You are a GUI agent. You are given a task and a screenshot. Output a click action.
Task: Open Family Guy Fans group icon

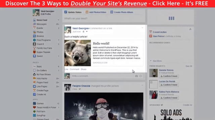[34, 48]
